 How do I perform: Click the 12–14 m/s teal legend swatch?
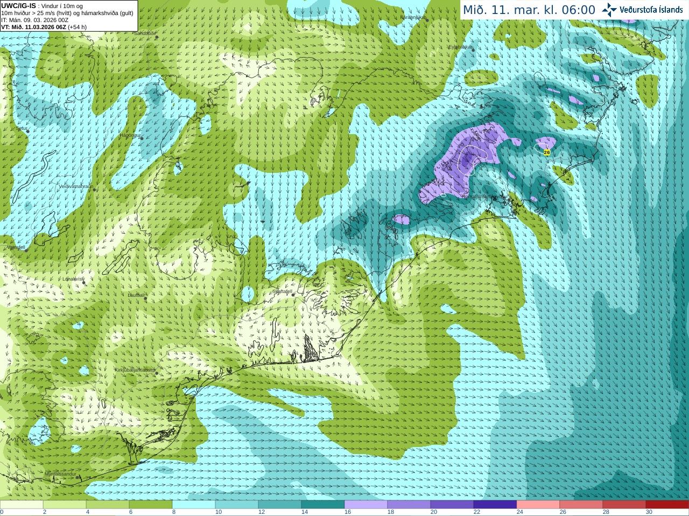[280, 505]
